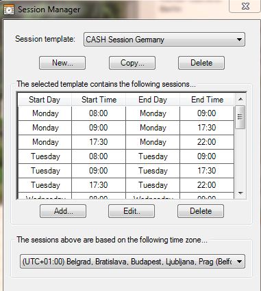
Task: Select the Monday 08:00 to 09:00 session row
Action: click(126, 113)
